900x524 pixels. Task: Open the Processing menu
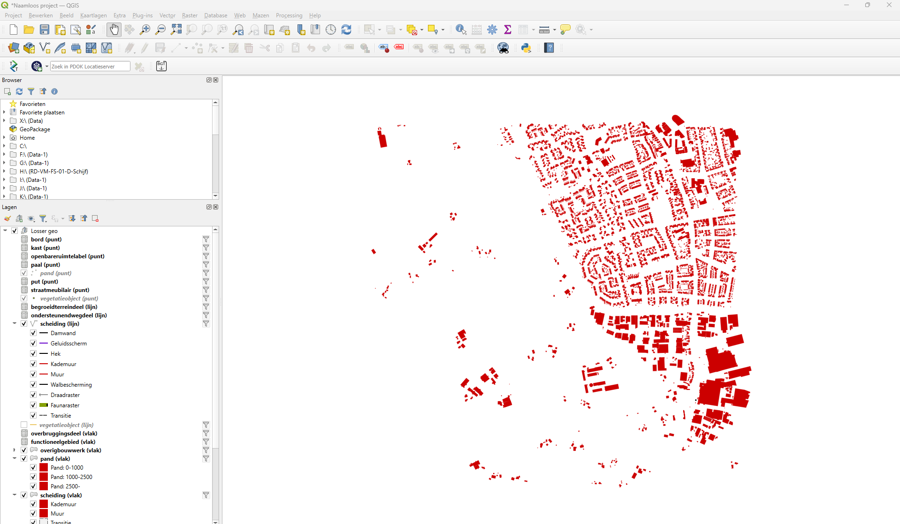coord(289,15)
